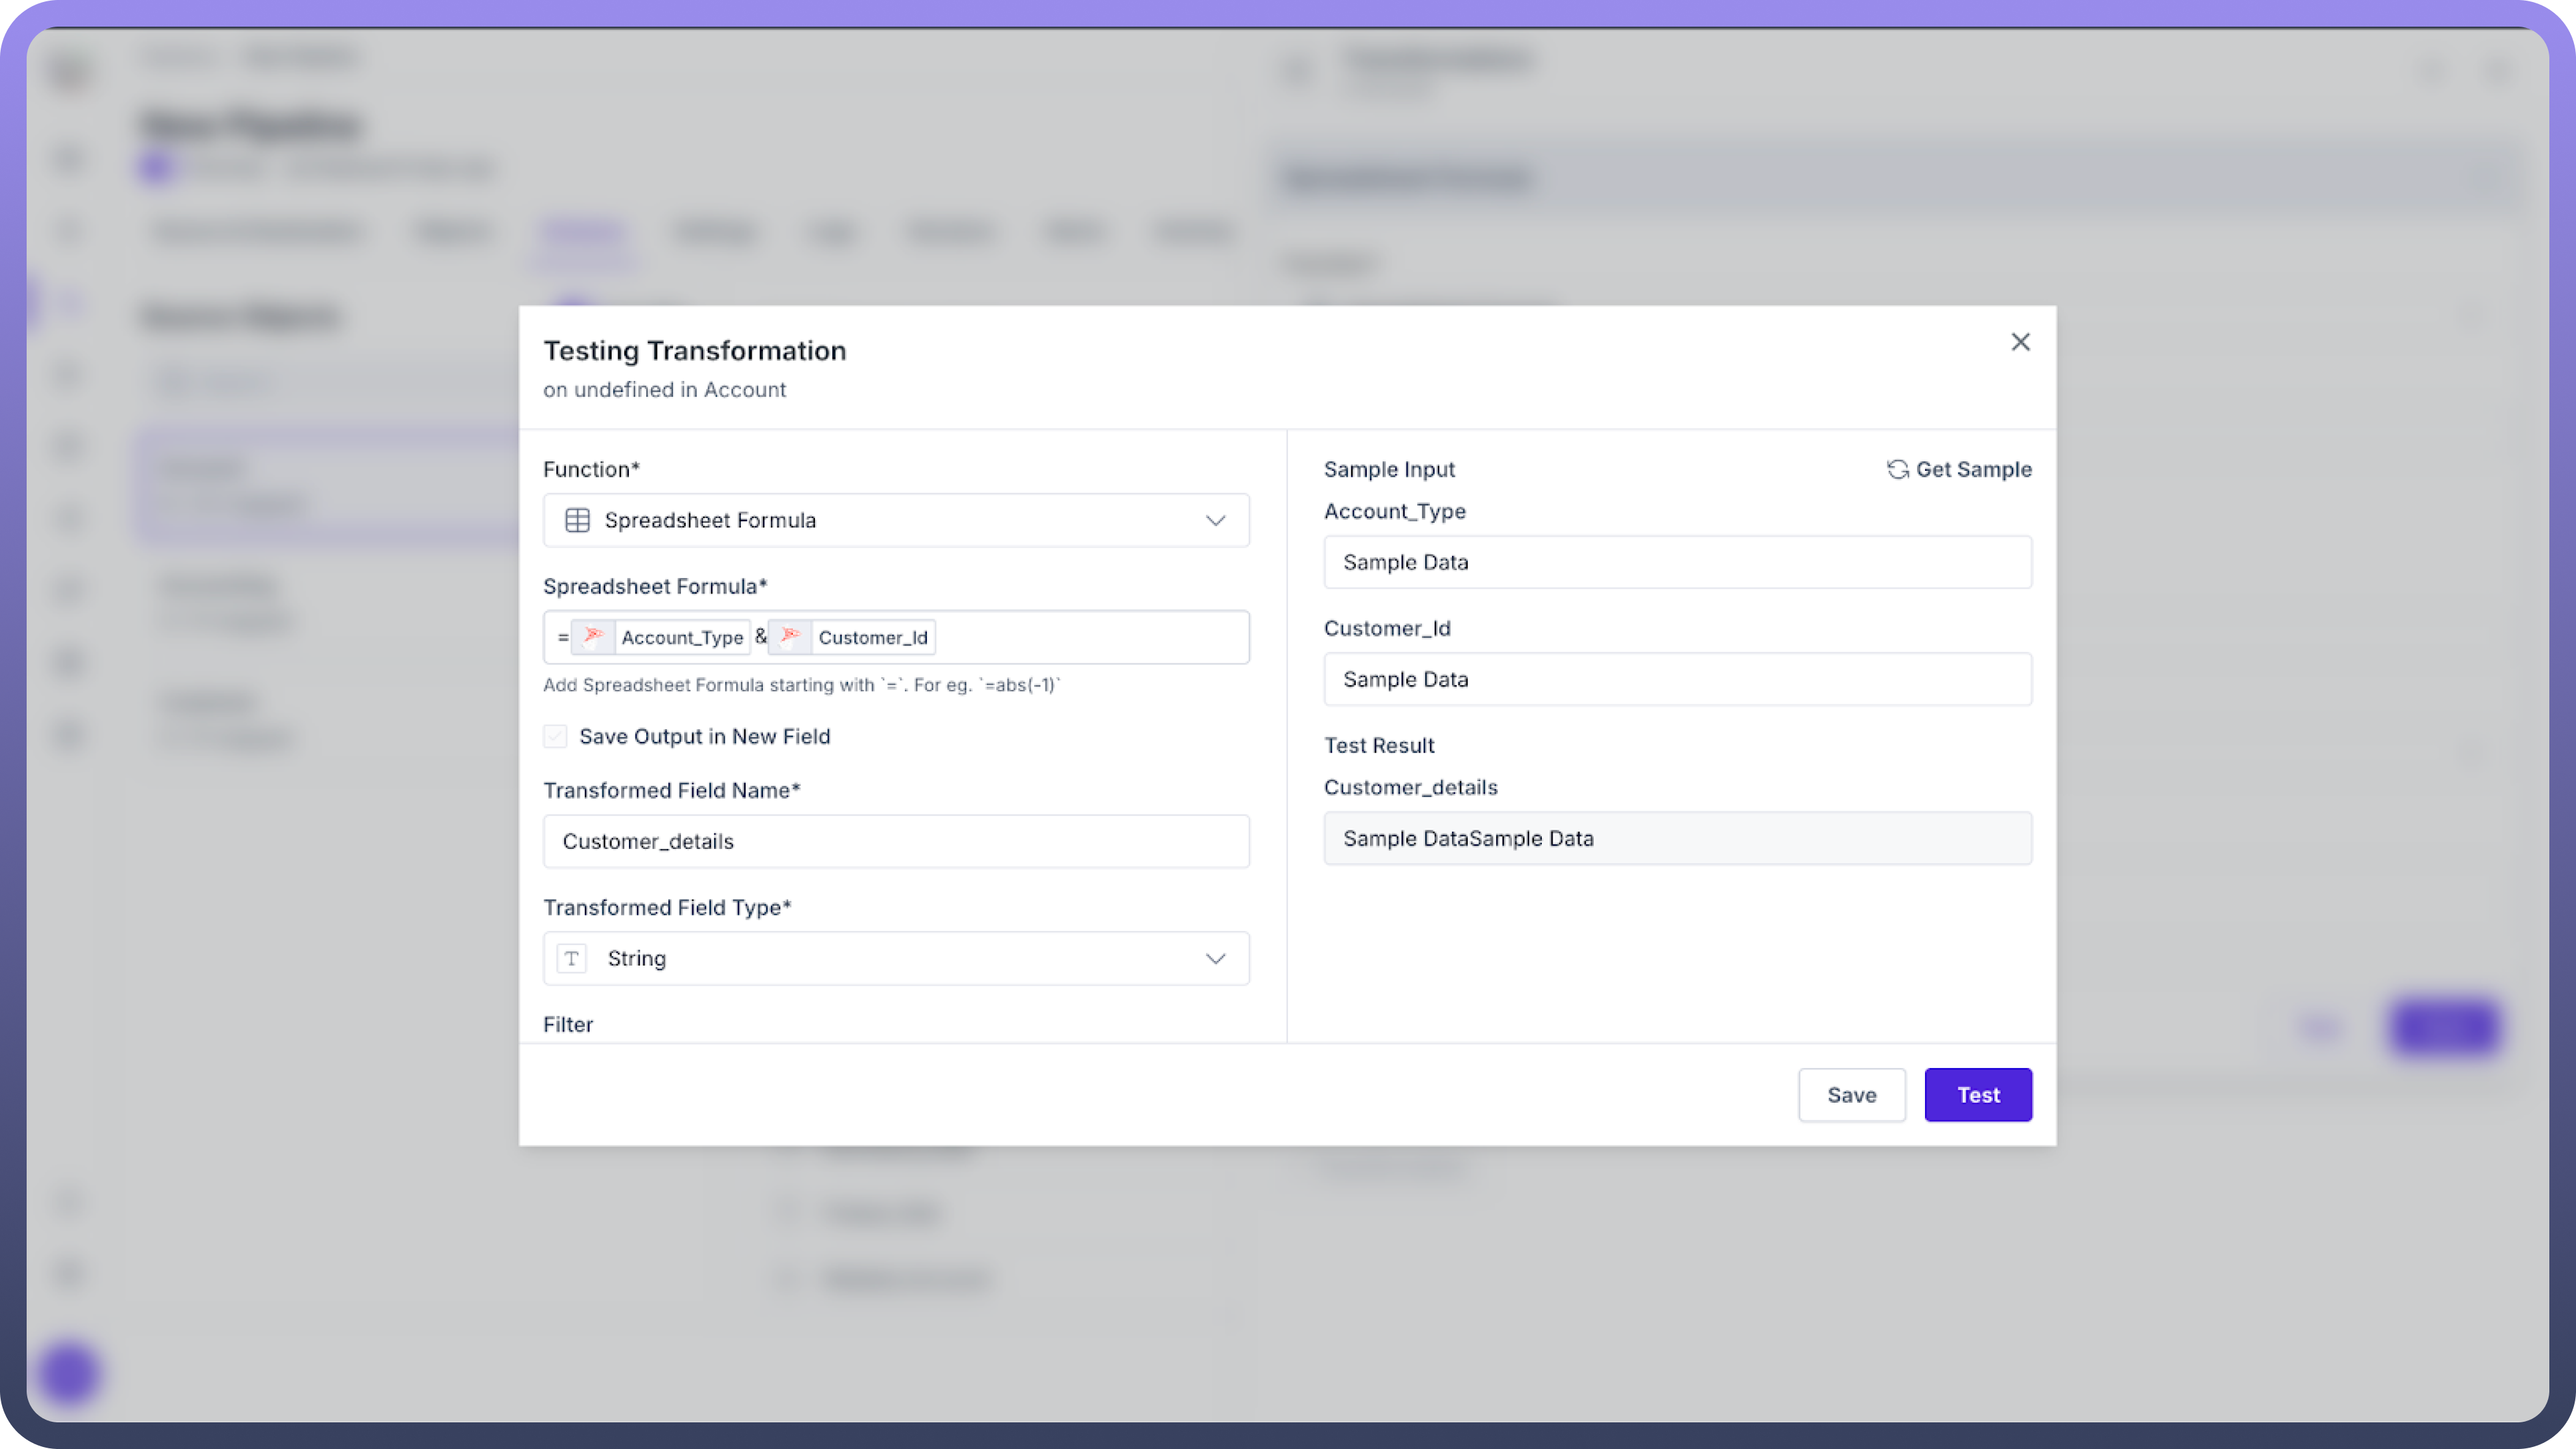The width and height of the screenshot is (2576, 1449).
Task: Select the String field type combo box
Action: point(880,958)
